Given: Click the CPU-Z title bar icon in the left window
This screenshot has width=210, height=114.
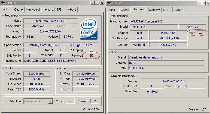Looking at the screenshot, I should click(x=2, y=3).
